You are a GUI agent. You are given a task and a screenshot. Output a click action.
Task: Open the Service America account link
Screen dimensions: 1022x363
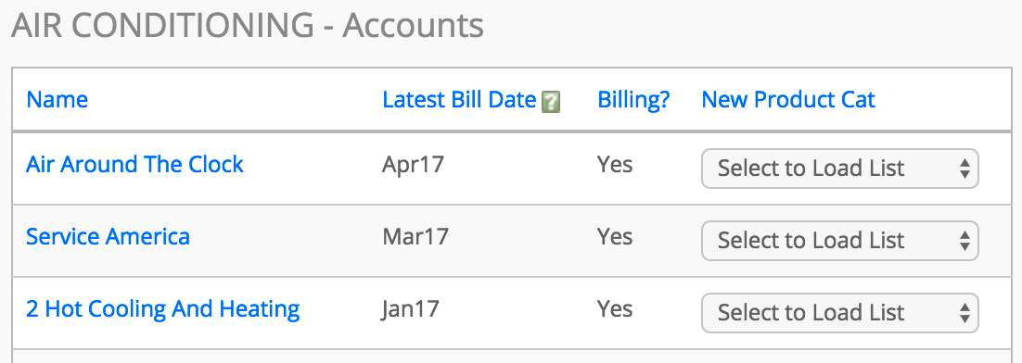(x=108, y=237)
